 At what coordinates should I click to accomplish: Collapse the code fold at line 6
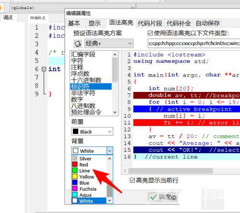(x=44, y=69)
